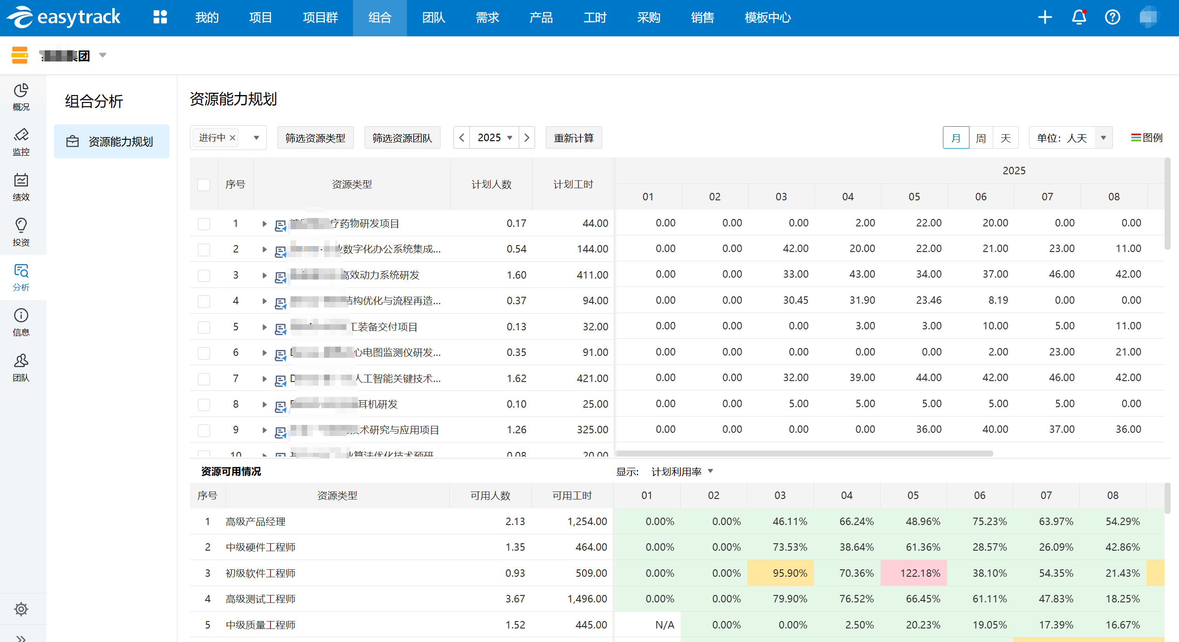Open the 计划利用率 display dropdown

[682, 472]
